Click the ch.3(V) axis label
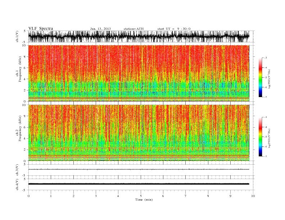285x220 pixels. [17, 170]
